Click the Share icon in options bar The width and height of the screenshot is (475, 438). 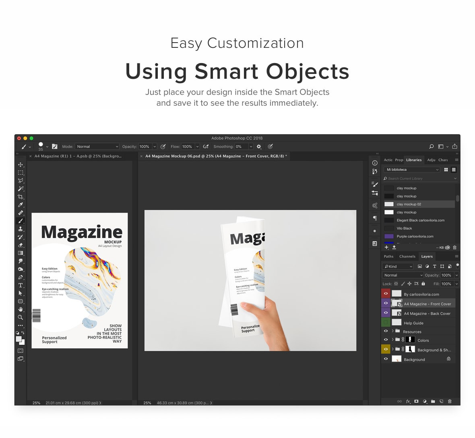pyautogui.click(x=455, y=146)
